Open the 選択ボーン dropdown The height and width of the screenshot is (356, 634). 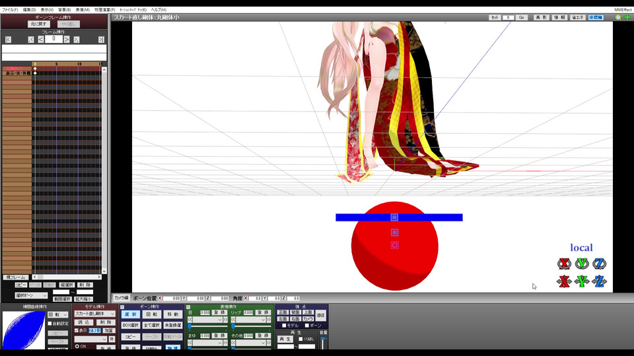click(31, 295)
